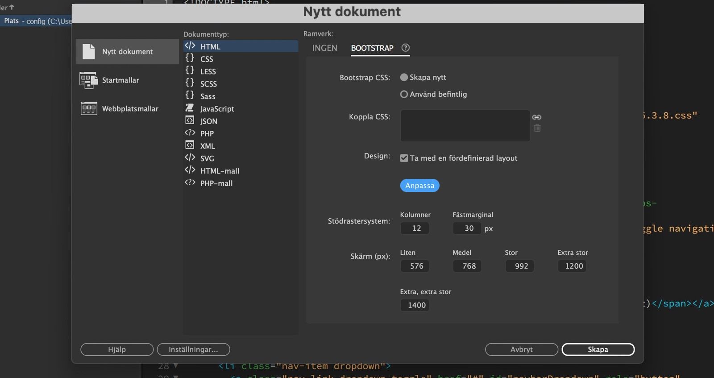Click the Bootstrap help question mark icon
Screen dimensions: 714x378
point(406,48)
